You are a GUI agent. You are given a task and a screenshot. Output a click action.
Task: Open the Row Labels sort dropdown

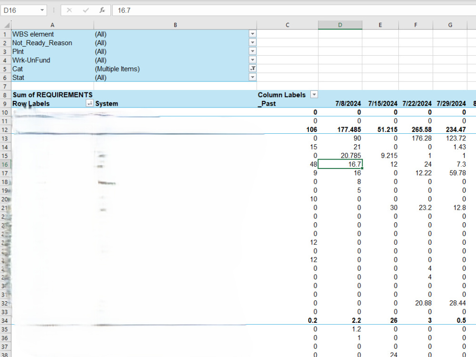89,103
